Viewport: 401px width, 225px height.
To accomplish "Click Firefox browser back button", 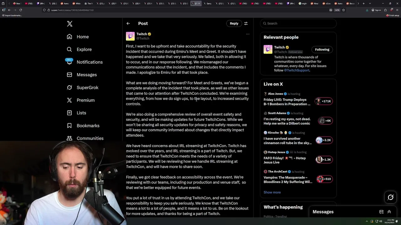I will [9, 10].
